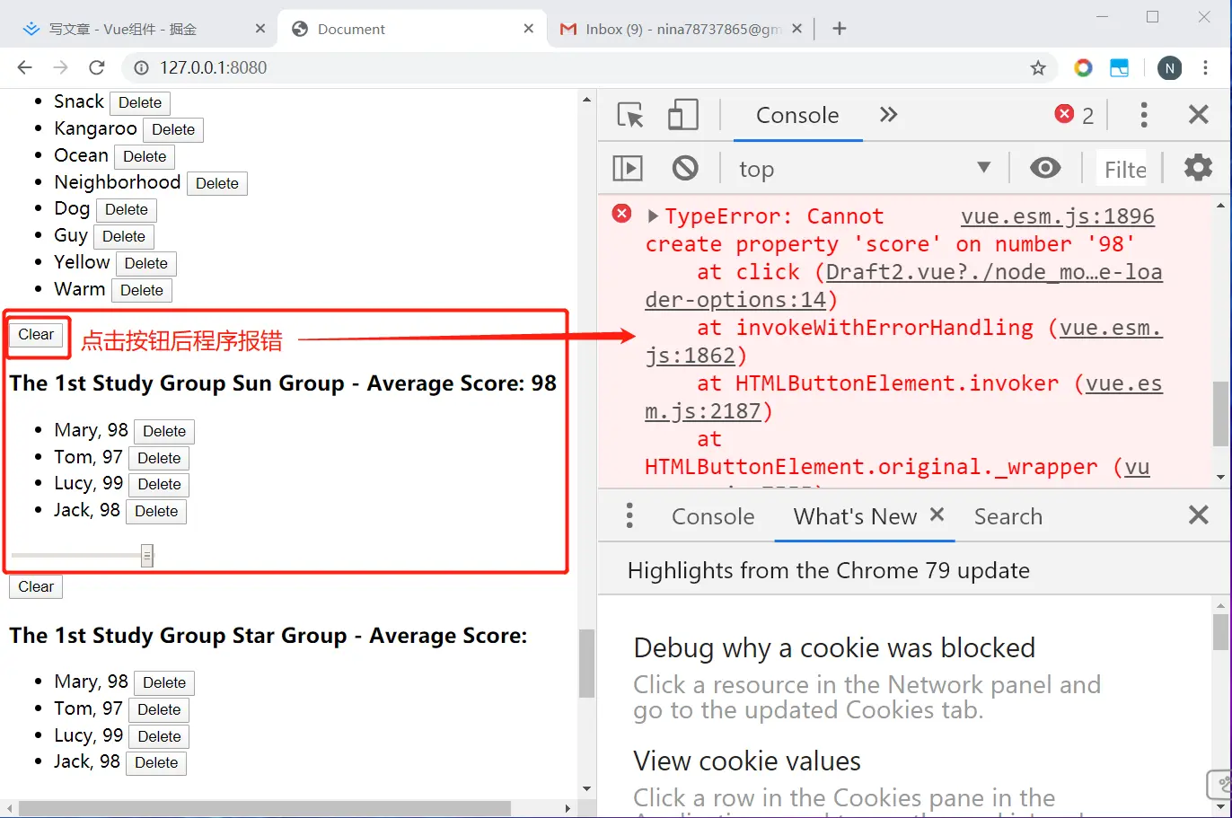Open DevTools customize three-dot menu
The image size is (1232, 818).
tap(1143, 114)
